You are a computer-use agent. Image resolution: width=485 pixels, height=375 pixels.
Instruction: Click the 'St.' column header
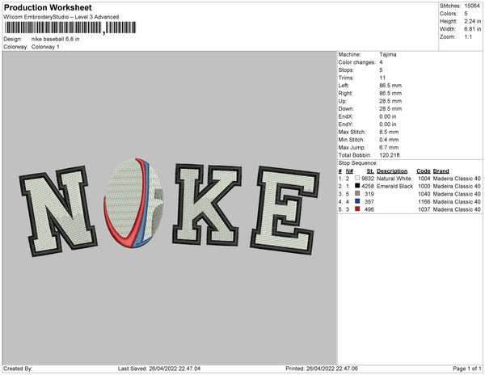[x=370, y=171]
